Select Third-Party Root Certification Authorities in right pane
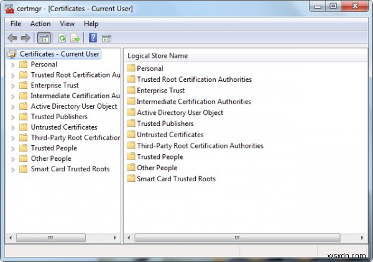373x262 pixels. 200,146
